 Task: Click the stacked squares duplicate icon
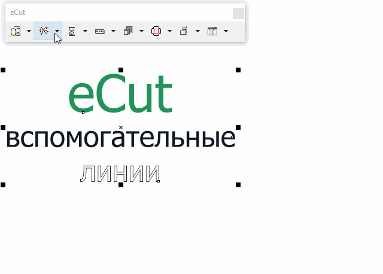point(128,31)
